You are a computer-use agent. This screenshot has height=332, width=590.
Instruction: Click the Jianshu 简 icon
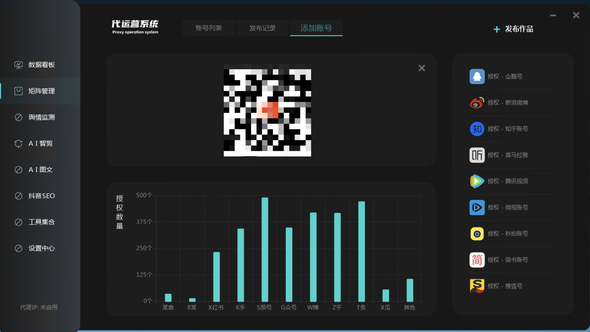[477, 260]
